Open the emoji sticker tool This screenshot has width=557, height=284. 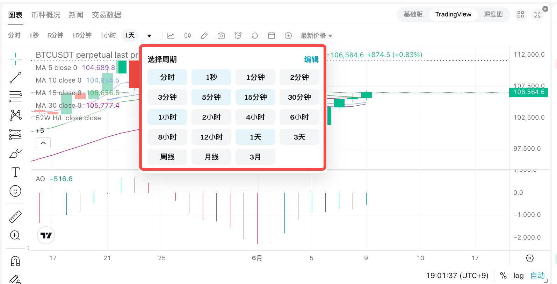[x=15, y=191]
